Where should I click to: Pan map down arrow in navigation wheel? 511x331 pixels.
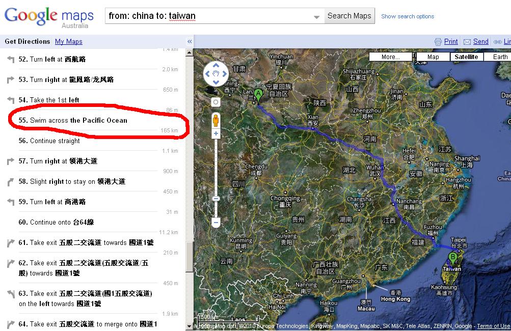[x=216, y=82]
